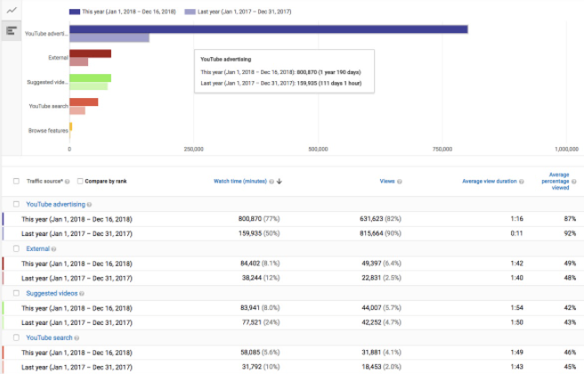Image resolution: width=584 pixels, height=374 pixels.
Task: Open the Suggested videos traffic source link
Action: click(x=52, y=293)
